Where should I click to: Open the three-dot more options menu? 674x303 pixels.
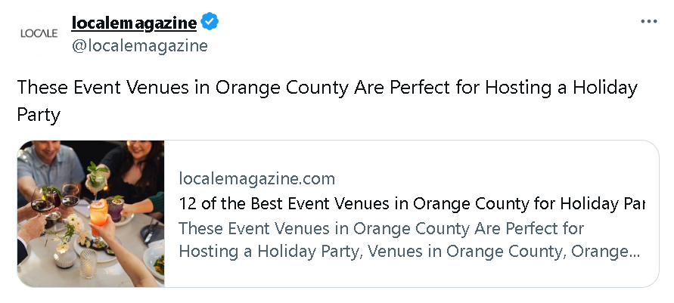coord(649,21)
